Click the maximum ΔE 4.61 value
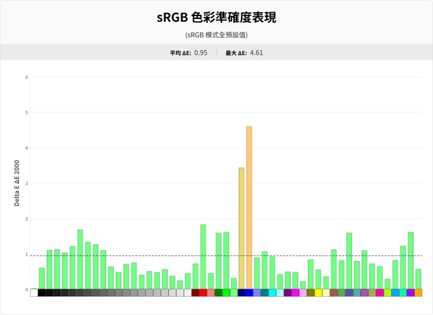 coord(256,53)
